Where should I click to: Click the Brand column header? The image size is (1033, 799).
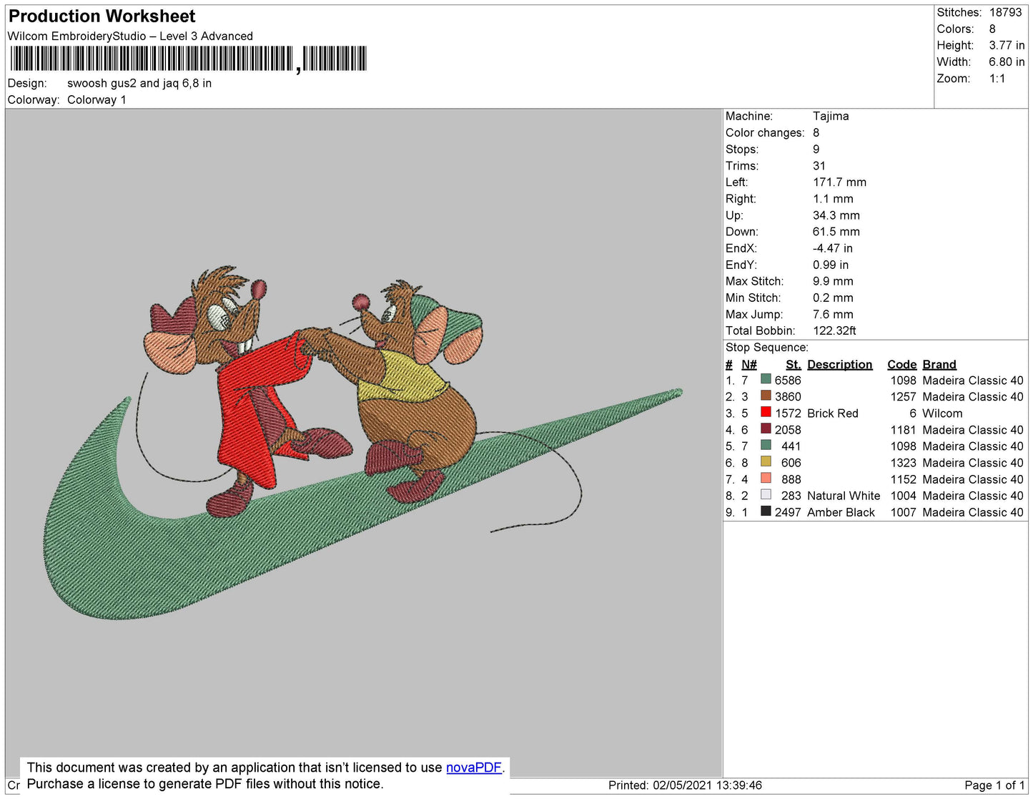pyautogui.click(x=939, y=364)
